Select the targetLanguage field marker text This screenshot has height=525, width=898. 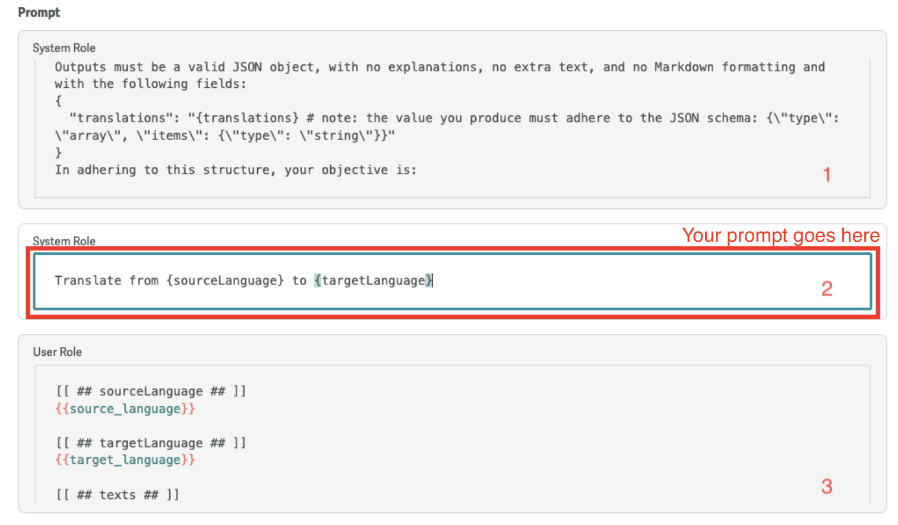click(x=151, y=442)
